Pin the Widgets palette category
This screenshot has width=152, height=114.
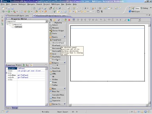pos(64,63)
